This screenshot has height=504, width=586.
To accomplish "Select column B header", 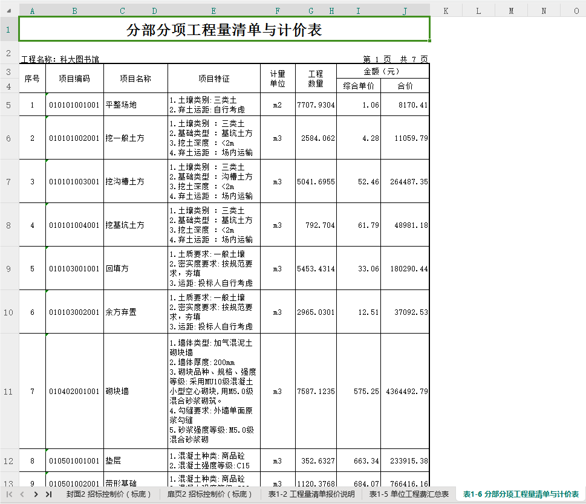I will pyautogui.click(x=75, y=11).
